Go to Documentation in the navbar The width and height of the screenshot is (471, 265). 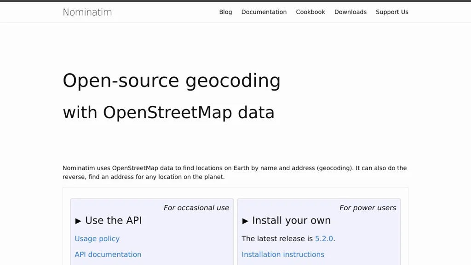coord(264,12)
